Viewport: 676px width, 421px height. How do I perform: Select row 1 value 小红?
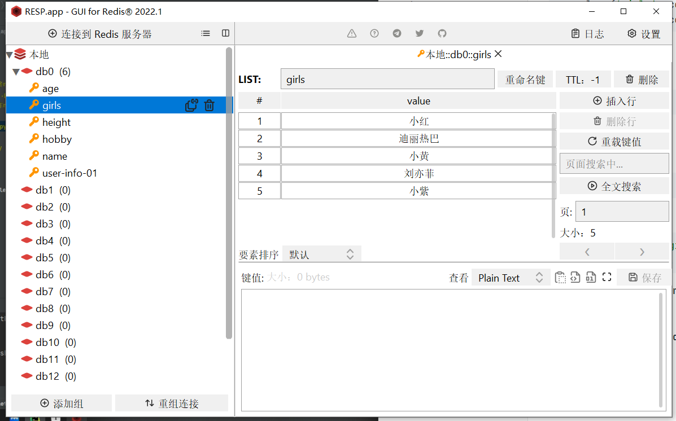click(x=418, y=121)
